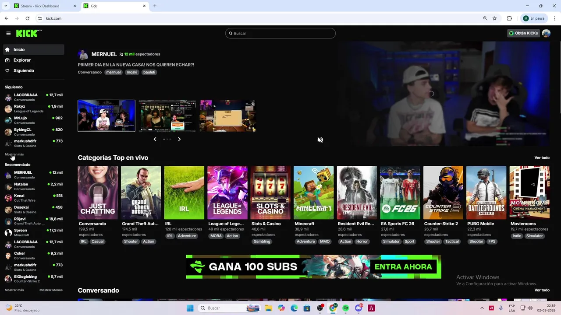Open Explorar in the sidebar
This screenshot has width=561, height=315.
pyautogui.click(x=34, y=60)
